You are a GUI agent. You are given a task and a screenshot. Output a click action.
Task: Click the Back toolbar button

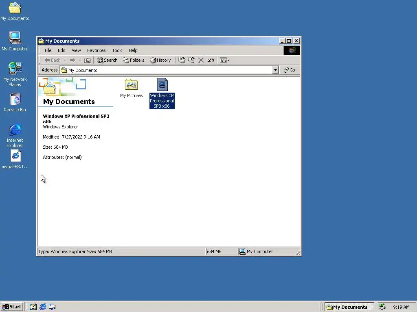(53, 60)
